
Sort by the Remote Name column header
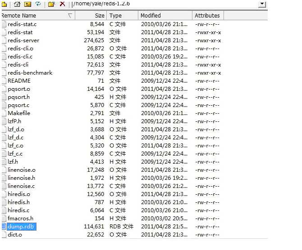click(x=38, y=15)
